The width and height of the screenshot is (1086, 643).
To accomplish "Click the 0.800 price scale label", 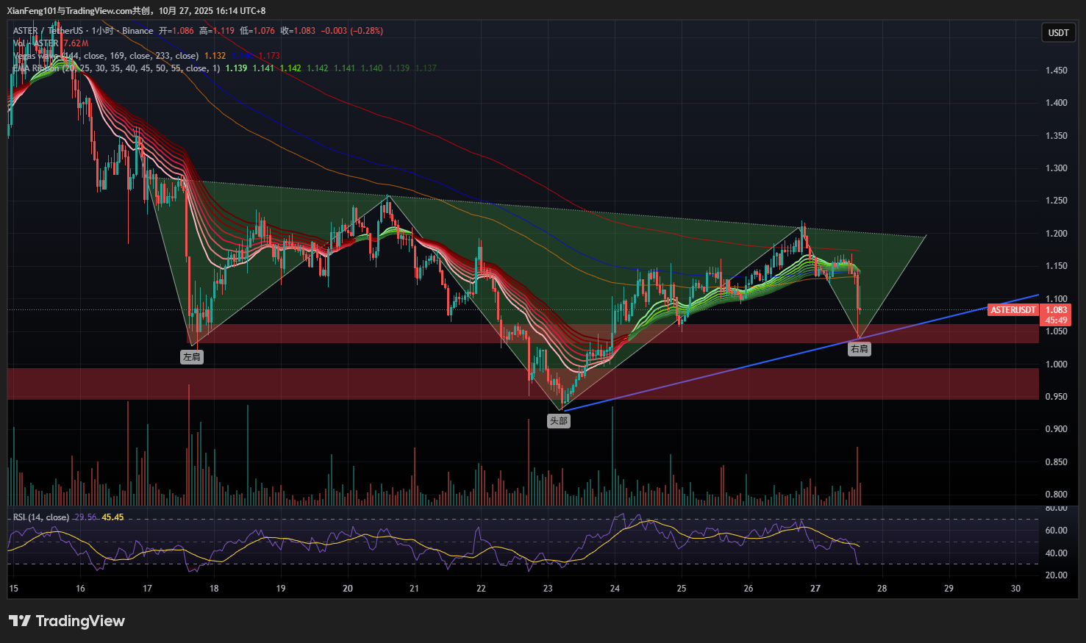I will (x=1057, y=495).
